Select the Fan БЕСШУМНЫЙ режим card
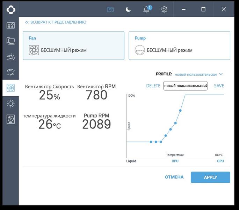The image size is (239, 210). click(73, 45)
